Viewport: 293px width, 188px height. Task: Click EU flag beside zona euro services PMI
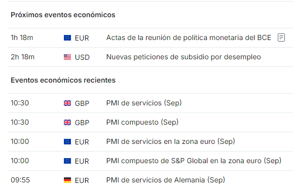click(67, 142)
